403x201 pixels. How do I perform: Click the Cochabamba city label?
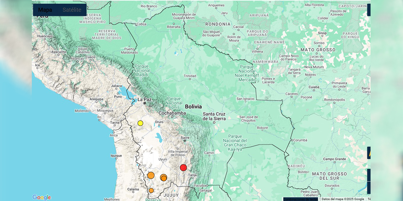click(x=172, y=113)
